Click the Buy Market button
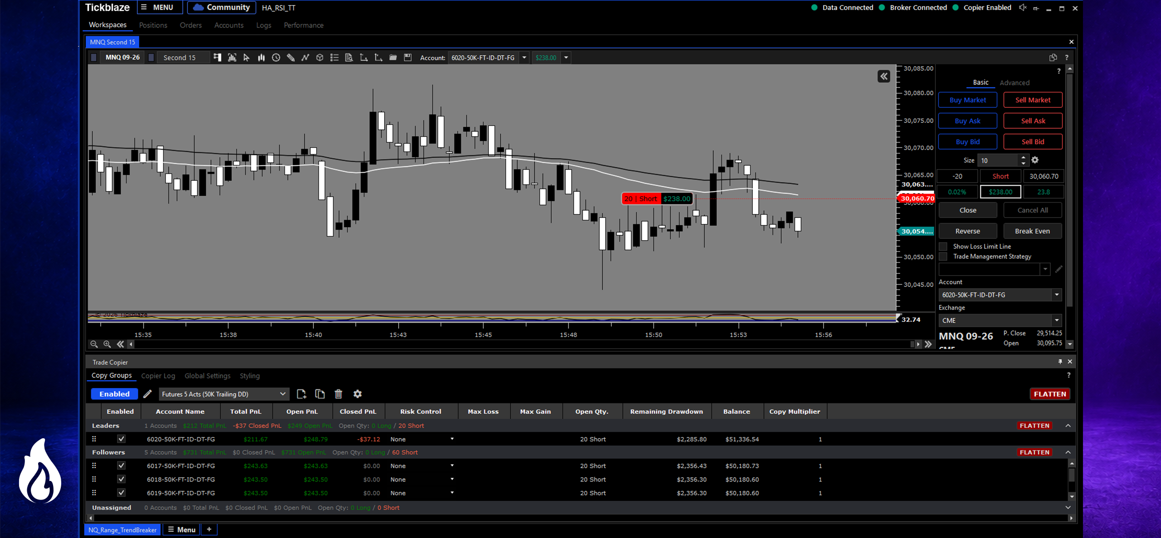 coord(968,100)
